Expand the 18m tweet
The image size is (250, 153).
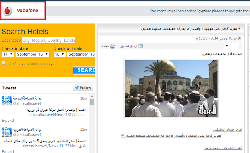click(8, 121)
